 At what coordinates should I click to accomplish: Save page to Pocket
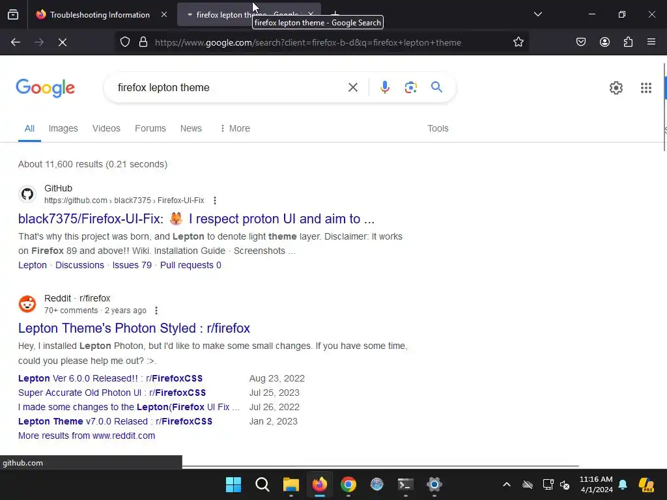click(581, 42)
